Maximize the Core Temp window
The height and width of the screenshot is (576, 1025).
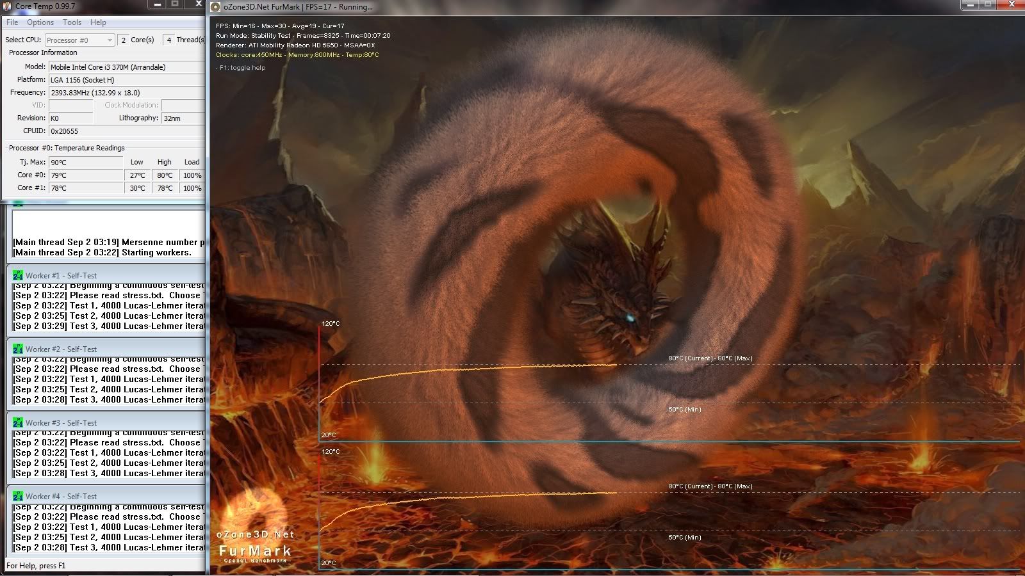click(x=175, y=4)
